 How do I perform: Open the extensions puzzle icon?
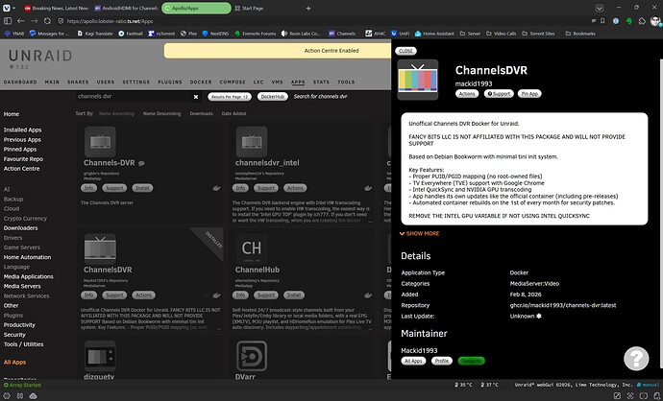642,21
